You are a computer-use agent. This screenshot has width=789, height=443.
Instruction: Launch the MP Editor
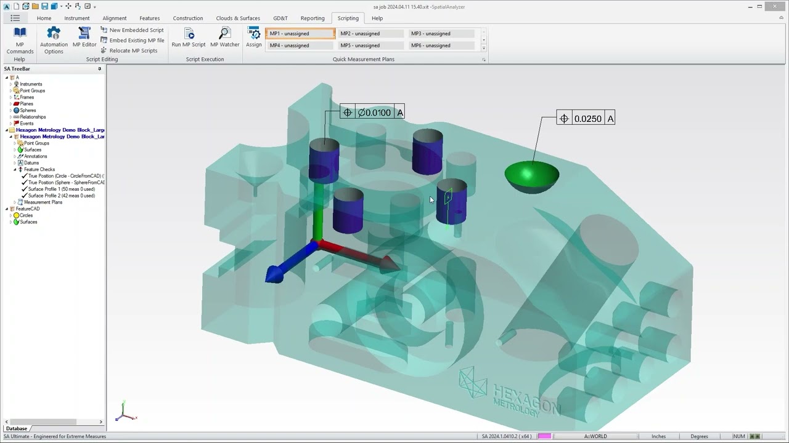pos(84,38)
